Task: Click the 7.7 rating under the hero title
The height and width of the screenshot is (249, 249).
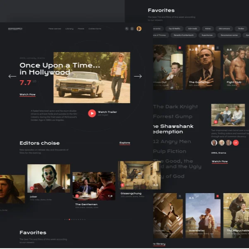Action: (25, 83)
